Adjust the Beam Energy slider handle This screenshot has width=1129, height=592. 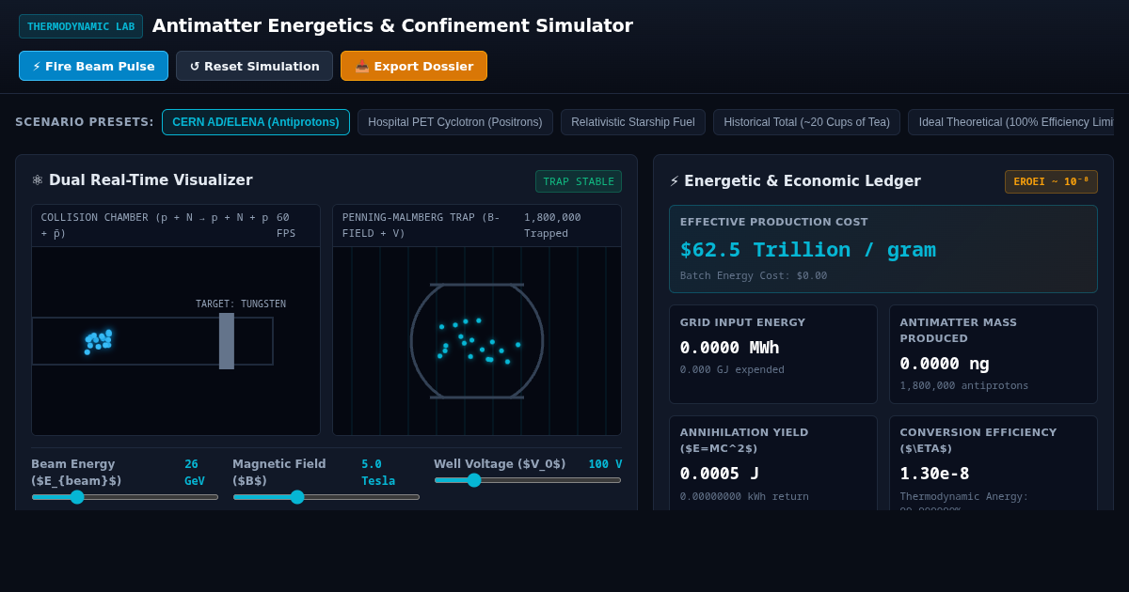click(x=77, y=497)
